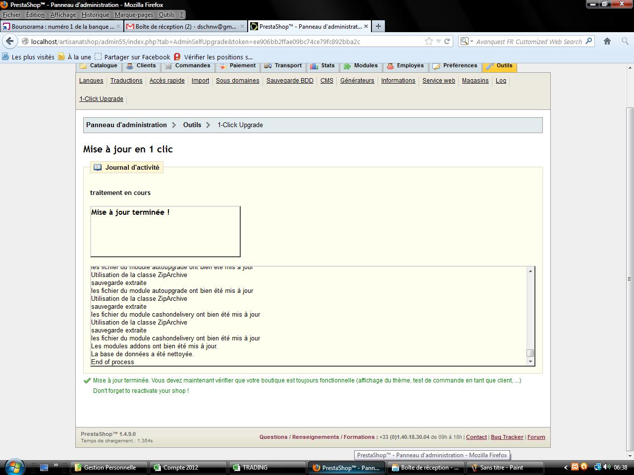Click the 1-Click Upgrade sub-menu link
The height and width of the screenshot is (475, 634).
101,99
